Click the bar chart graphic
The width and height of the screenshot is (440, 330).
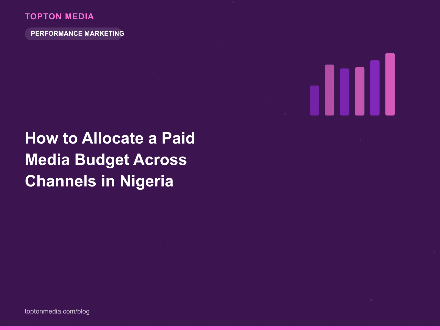[352, 84]
